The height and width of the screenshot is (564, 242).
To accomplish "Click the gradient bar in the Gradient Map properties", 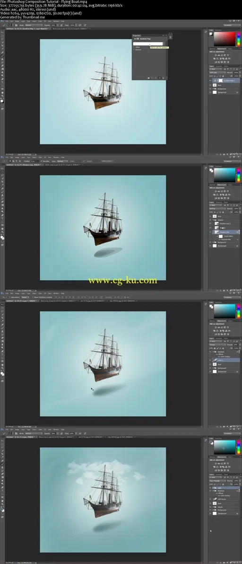I will (148, 44).
